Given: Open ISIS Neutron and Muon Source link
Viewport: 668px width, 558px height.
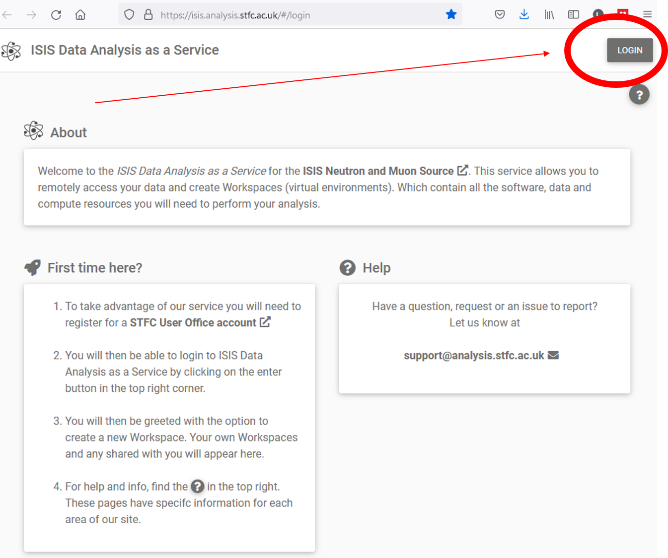Looking at the screenshot, I should coord(378,171).
